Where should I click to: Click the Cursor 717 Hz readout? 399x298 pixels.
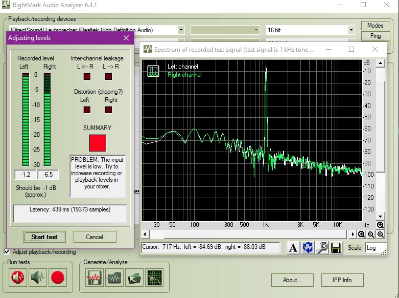point(210,247)
